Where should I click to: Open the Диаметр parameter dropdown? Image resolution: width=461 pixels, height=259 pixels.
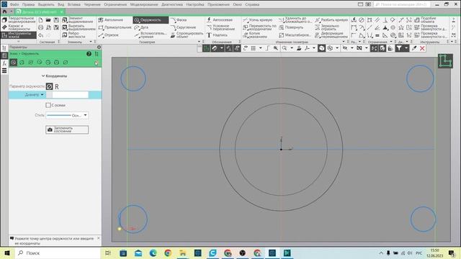pos(42,94)
